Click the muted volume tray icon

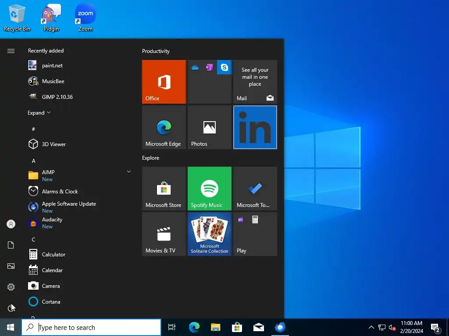392,327
